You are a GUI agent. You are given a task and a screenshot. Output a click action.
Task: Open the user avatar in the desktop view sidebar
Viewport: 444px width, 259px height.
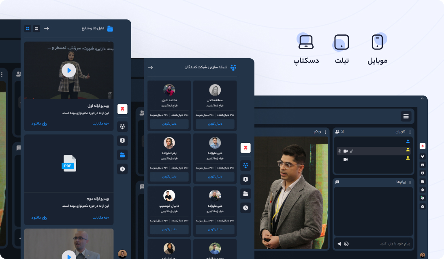[423, 255]
